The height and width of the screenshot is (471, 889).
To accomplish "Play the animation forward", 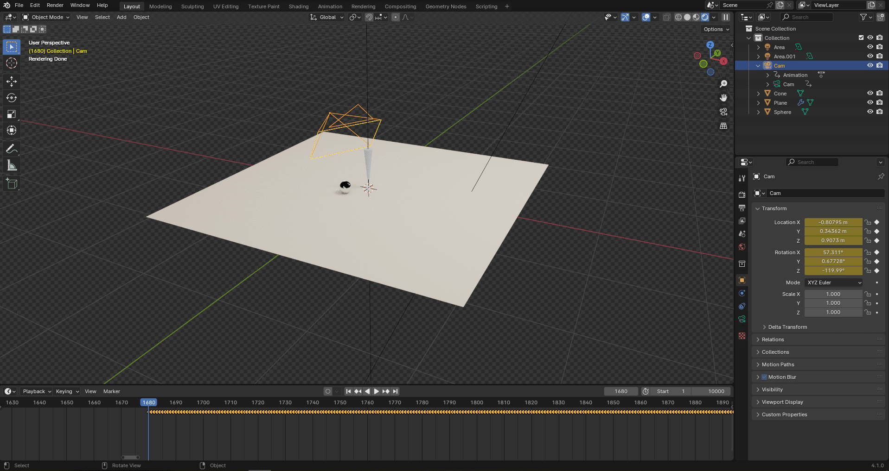I will pos(376,391).
